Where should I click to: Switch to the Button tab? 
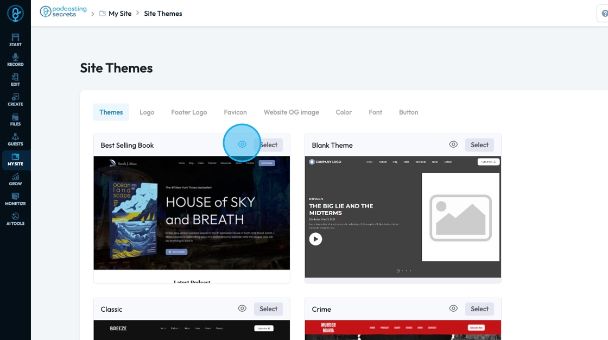click(408, 112)
